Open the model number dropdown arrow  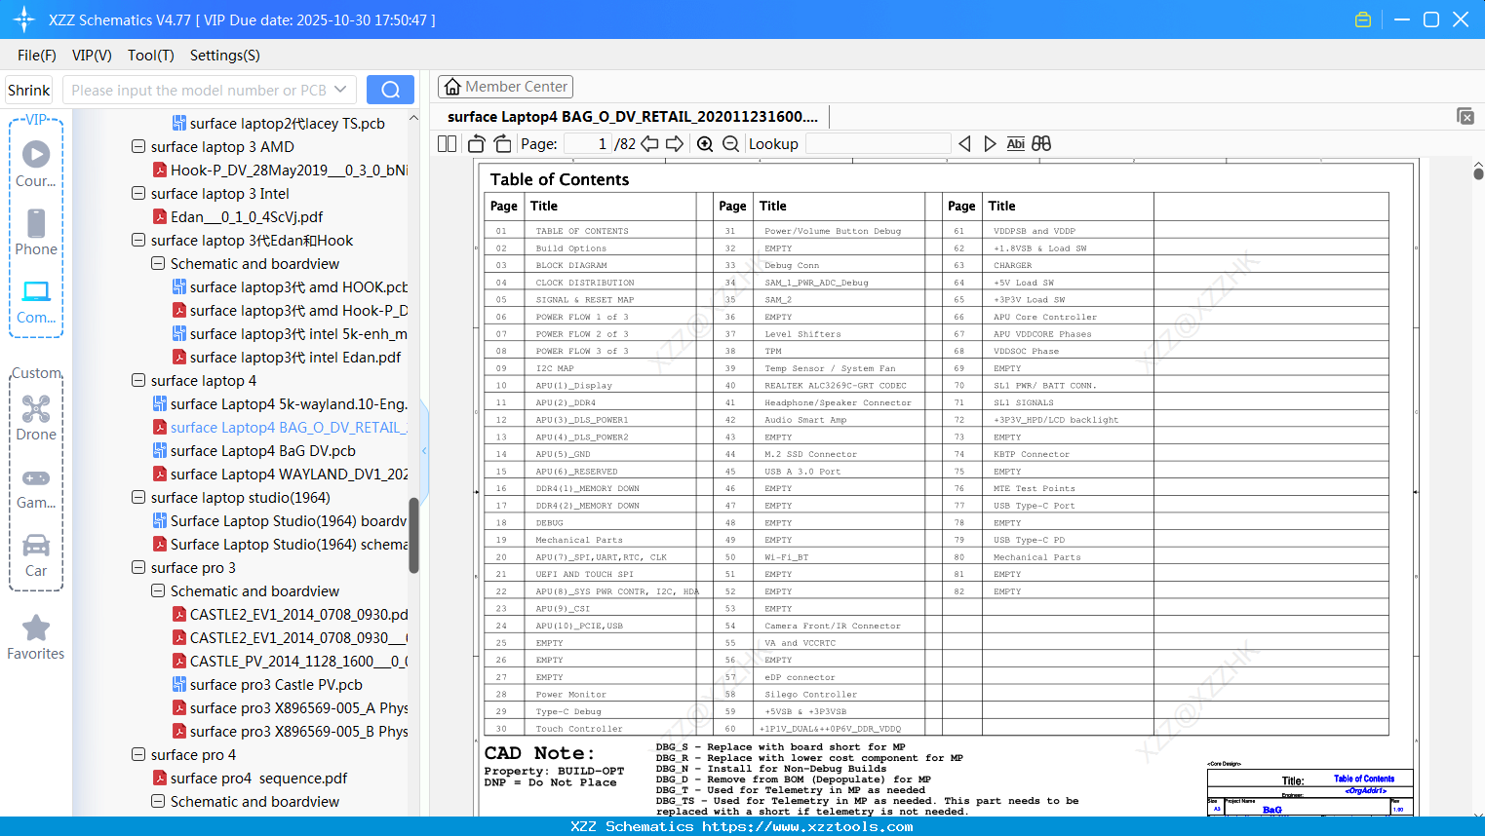(340, 90)
